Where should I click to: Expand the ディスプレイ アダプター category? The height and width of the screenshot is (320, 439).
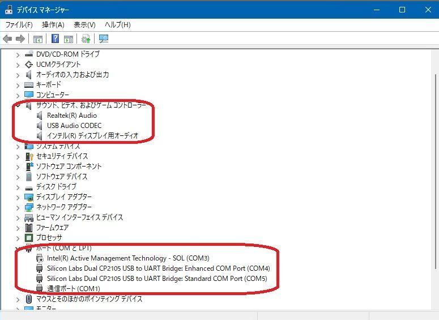click(18, 197)
